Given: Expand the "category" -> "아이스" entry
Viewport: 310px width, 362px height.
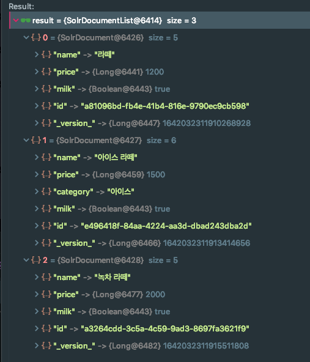Looking at the screenshot, I should click(x=37, y=191).
